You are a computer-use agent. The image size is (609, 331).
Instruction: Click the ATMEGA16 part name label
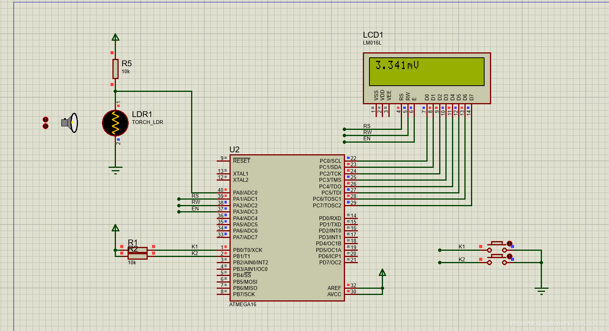(243, 305)
